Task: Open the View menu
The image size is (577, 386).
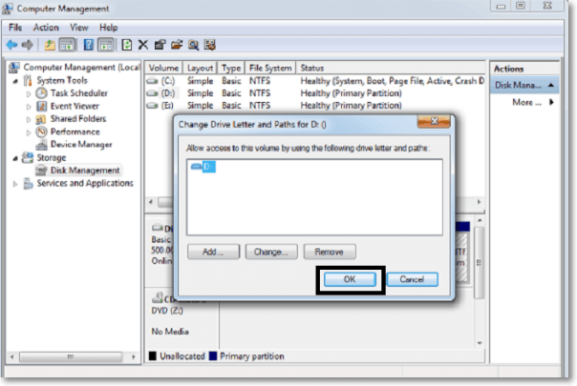Action: 78,28
